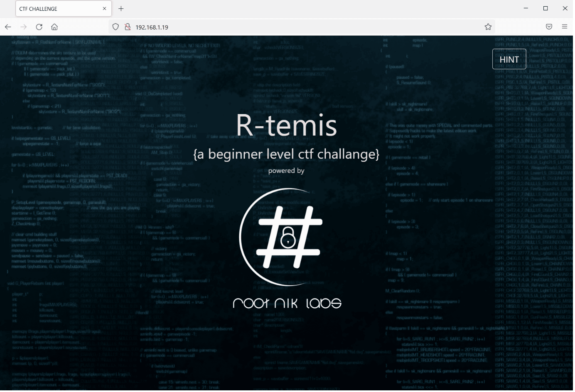575x392 pixels.
Task: Click the forward navigation arrow
Action: (24, 27)
